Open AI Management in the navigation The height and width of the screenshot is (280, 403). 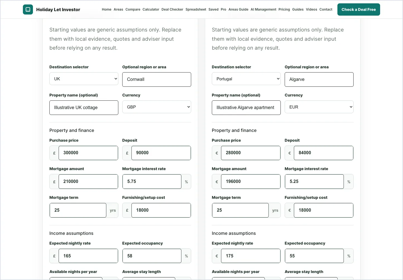[263, 9]
